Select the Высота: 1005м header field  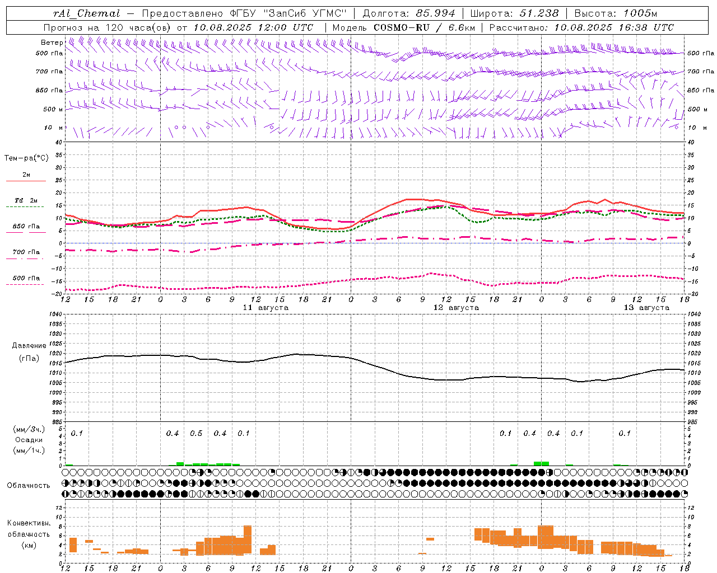[616, 13]
